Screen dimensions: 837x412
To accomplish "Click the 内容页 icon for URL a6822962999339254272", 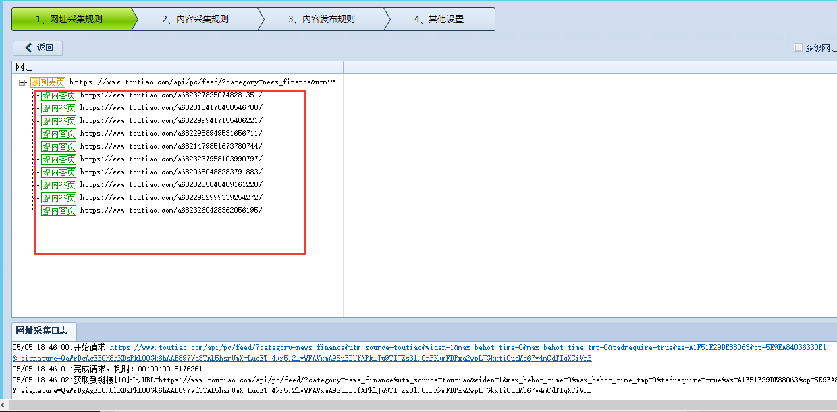I will pos(59,198).
